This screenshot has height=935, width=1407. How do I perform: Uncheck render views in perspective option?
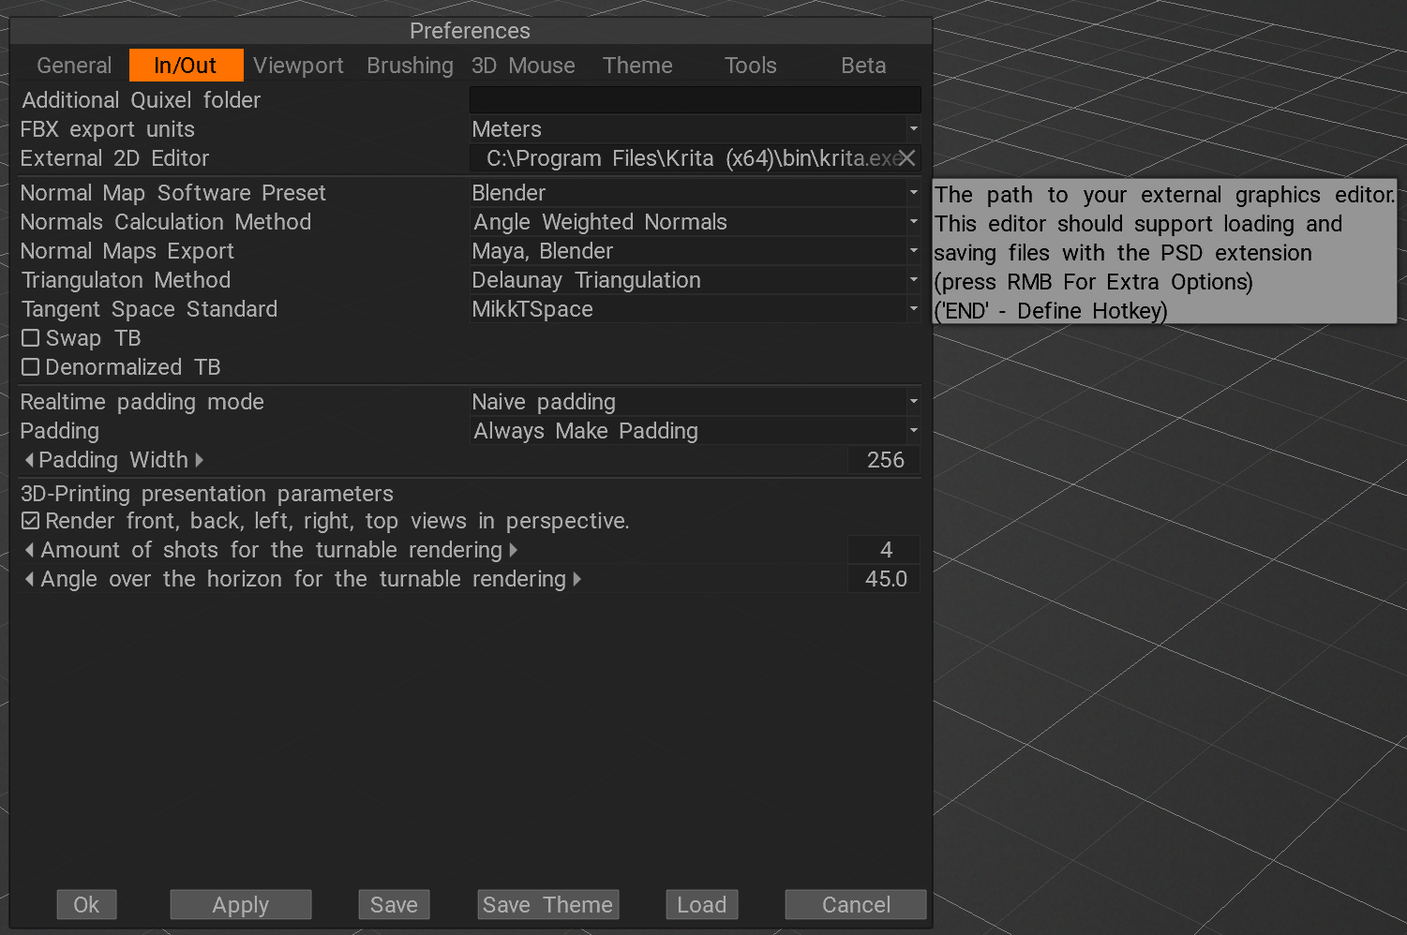point(31,521)
